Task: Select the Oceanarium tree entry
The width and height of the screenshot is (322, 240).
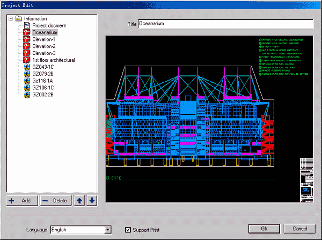Action: coord(45,32)
